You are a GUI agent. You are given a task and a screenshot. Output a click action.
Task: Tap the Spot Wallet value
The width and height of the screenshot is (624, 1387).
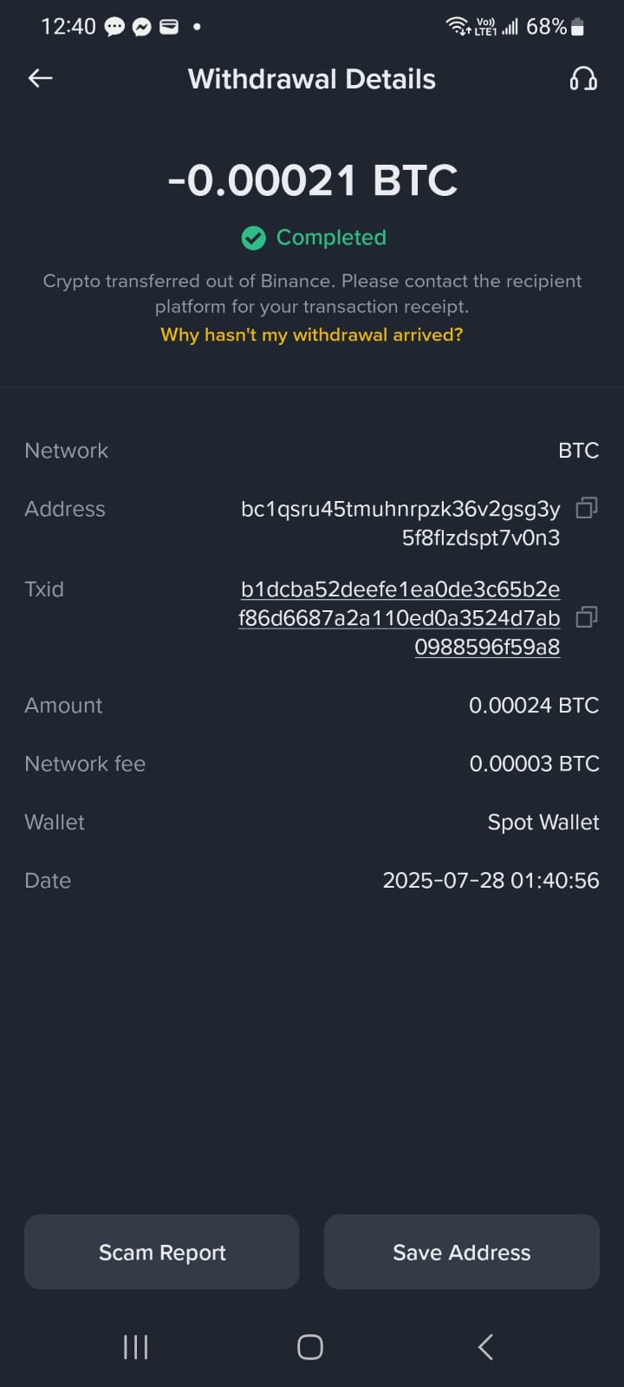click(543, 822)
